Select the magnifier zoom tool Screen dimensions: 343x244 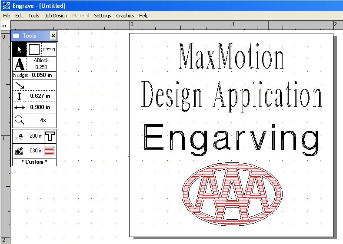click(x=20, y=120)
